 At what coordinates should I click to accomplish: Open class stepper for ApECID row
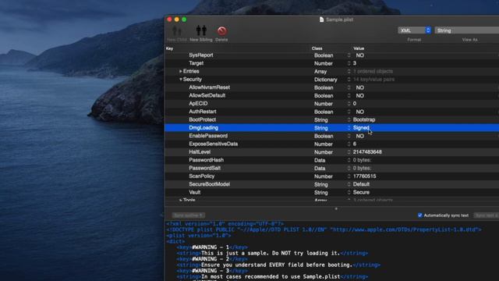pos(349,104)
